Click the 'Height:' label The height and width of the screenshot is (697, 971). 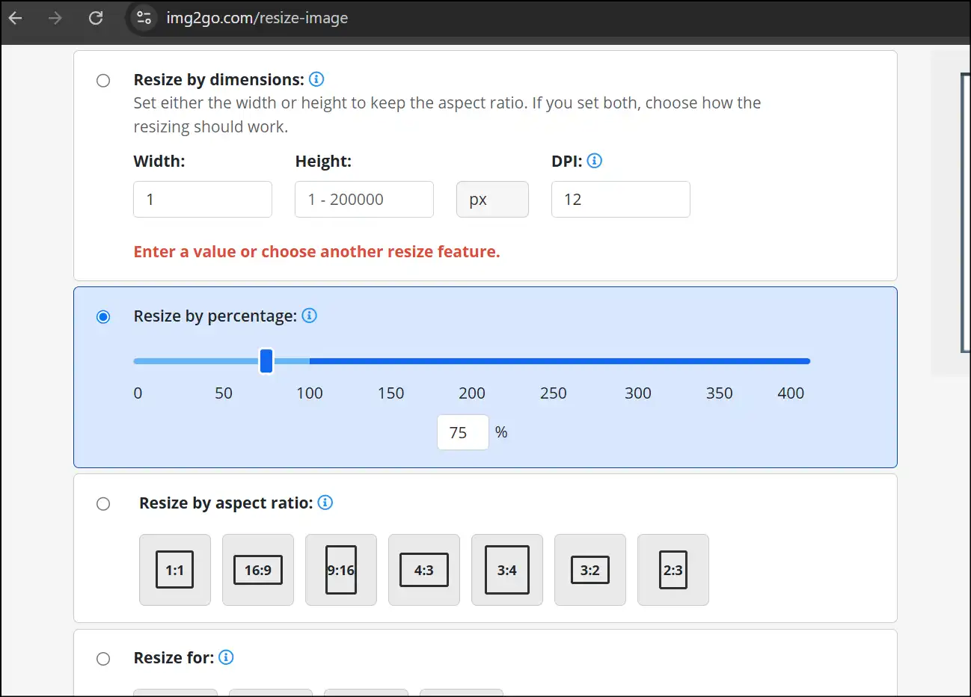[323, 162]
